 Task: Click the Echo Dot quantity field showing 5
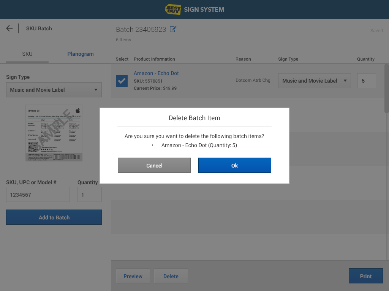[x=367, y=81]
